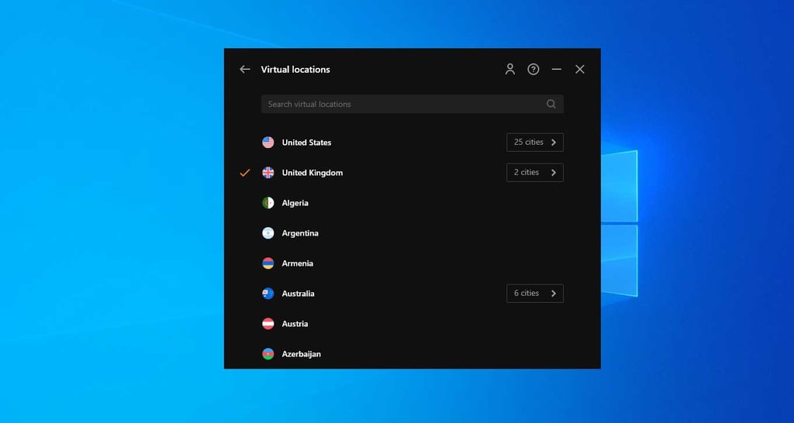The width and height of the screenshot is (794, 423).
Task: Click the Azerbaijan flag icon
Action: pos(268,354)
